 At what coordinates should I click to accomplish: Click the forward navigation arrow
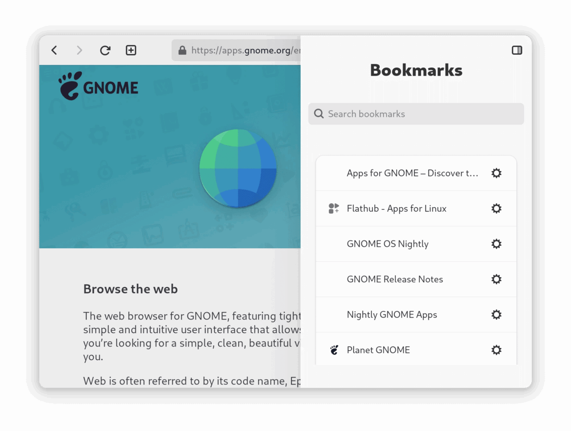[79, 50]
